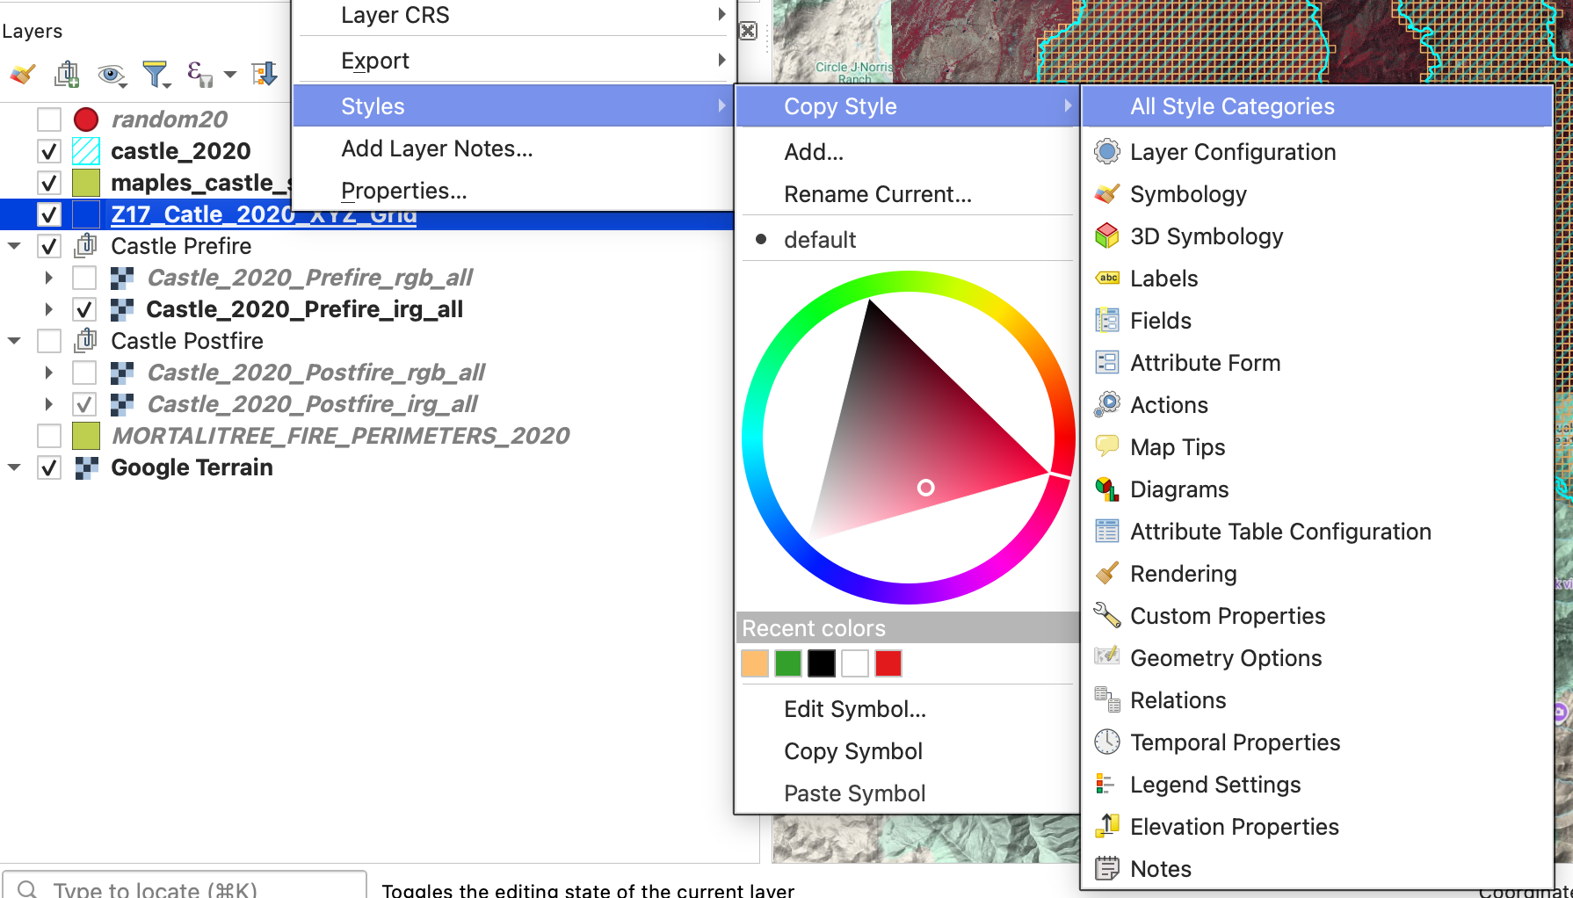Click the Open Layer Styling Panel brush icon
Image resolution: width=1573 pixels, height=898 pixels.
coord(23,75)
